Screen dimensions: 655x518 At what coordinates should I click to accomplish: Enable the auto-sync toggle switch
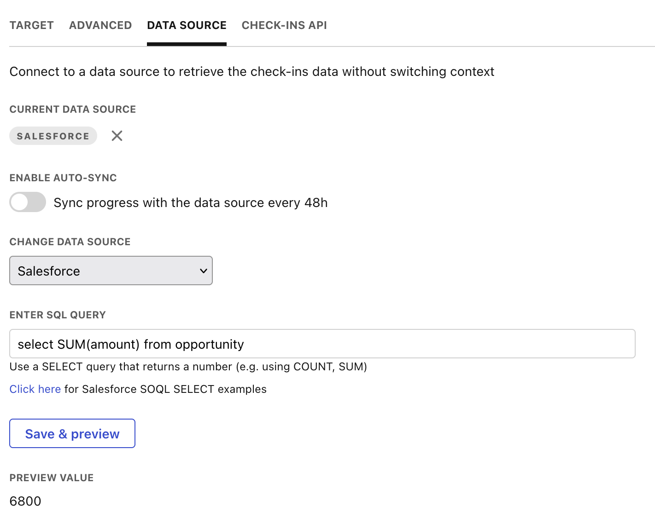click(28, 202)
